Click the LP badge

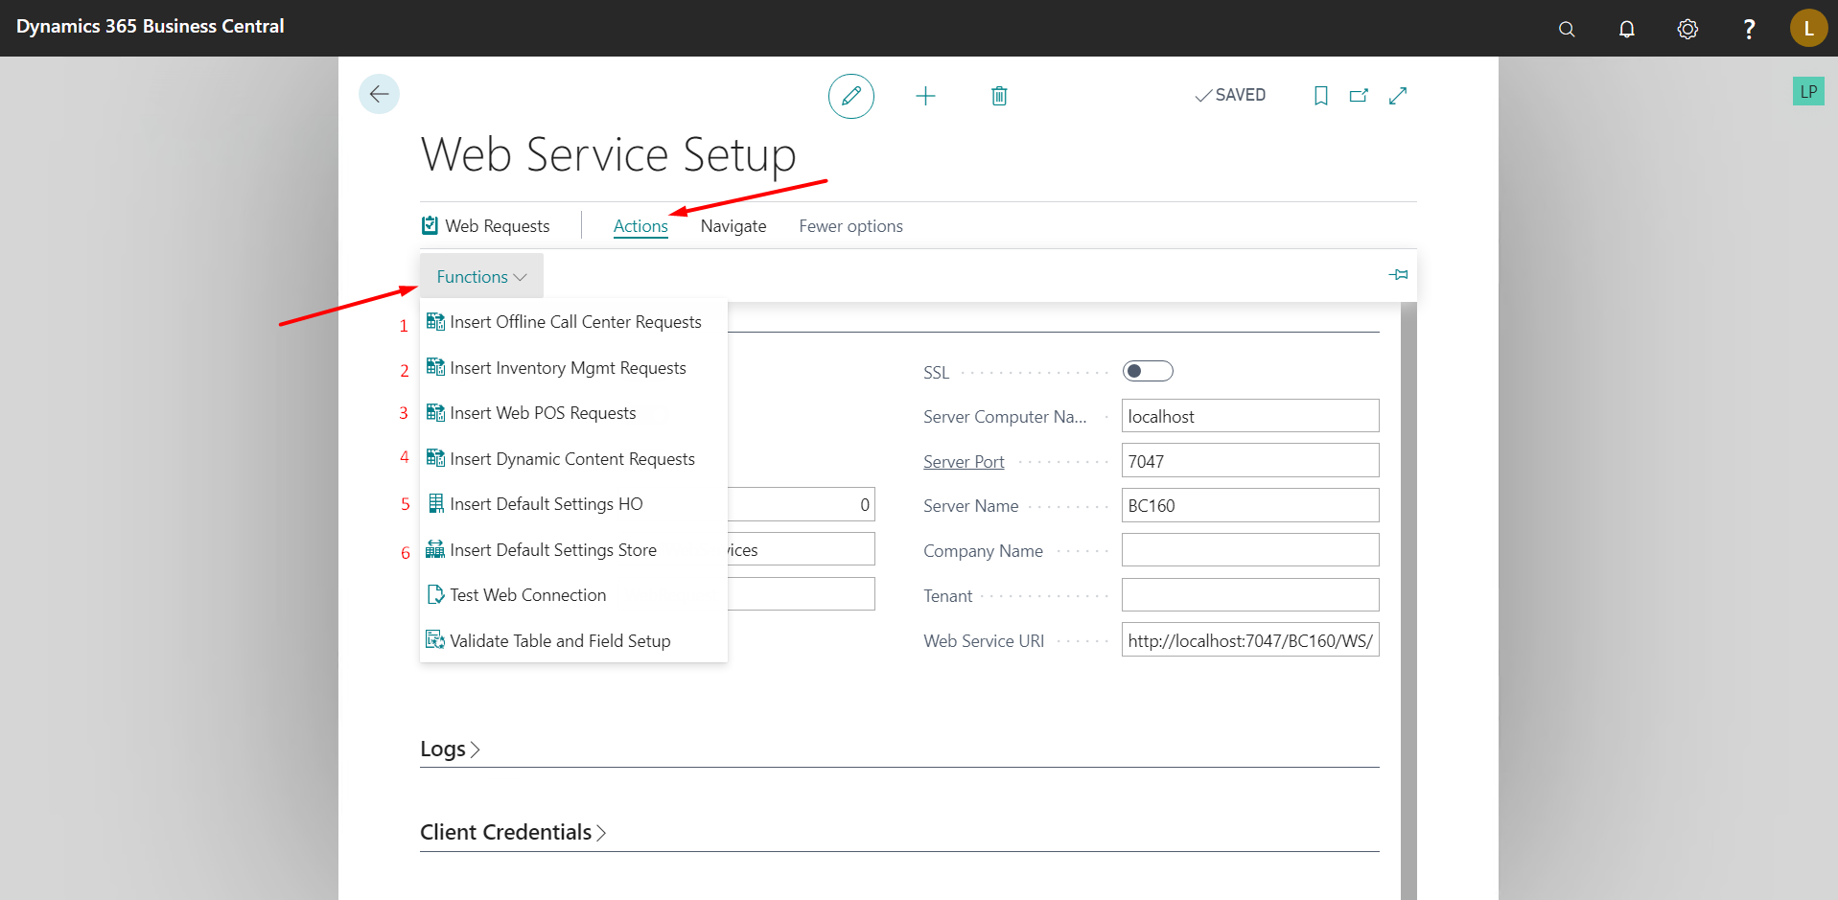pyautogui.click(x=1808, y=91)
